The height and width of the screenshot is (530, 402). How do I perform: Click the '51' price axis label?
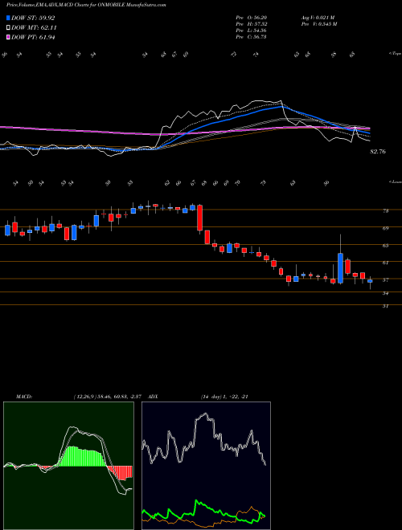point(385,306)
